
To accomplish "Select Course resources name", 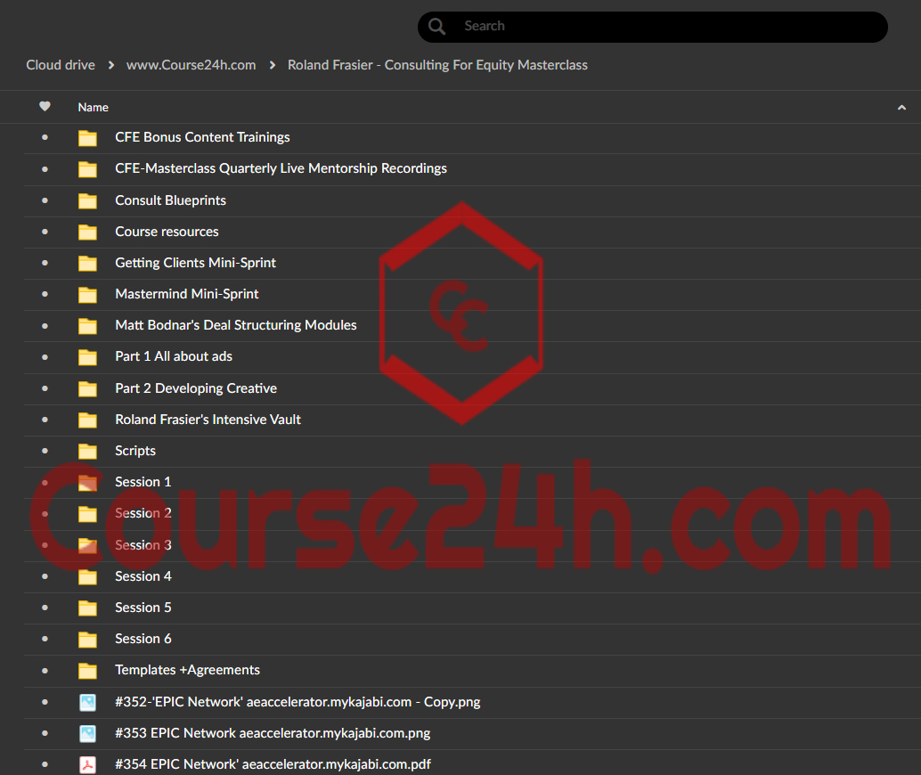I will pyautogui.click(x=167, y=232).
